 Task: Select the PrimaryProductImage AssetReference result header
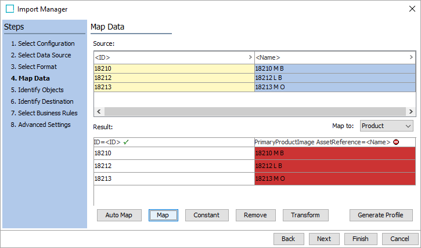coord(335,142)
